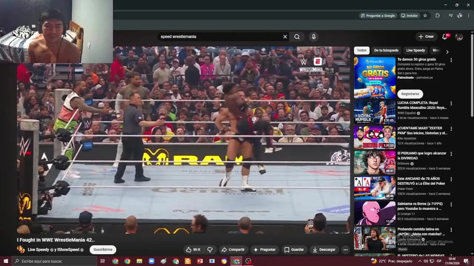This screenshot has height=266, width=474.
Task: Click Registrarse on the Palms Bet ad
Action: coord(410,94)
